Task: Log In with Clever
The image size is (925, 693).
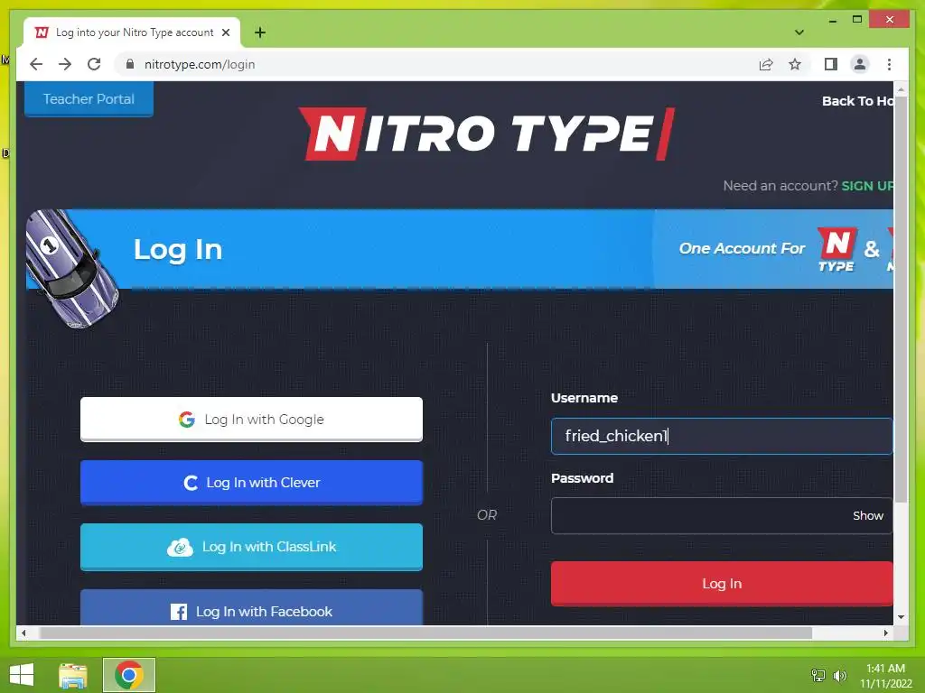Action: pos(251,483)
